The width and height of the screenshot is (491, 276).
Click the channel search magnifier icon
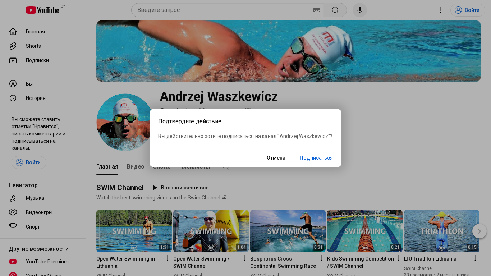pos(226,167)
